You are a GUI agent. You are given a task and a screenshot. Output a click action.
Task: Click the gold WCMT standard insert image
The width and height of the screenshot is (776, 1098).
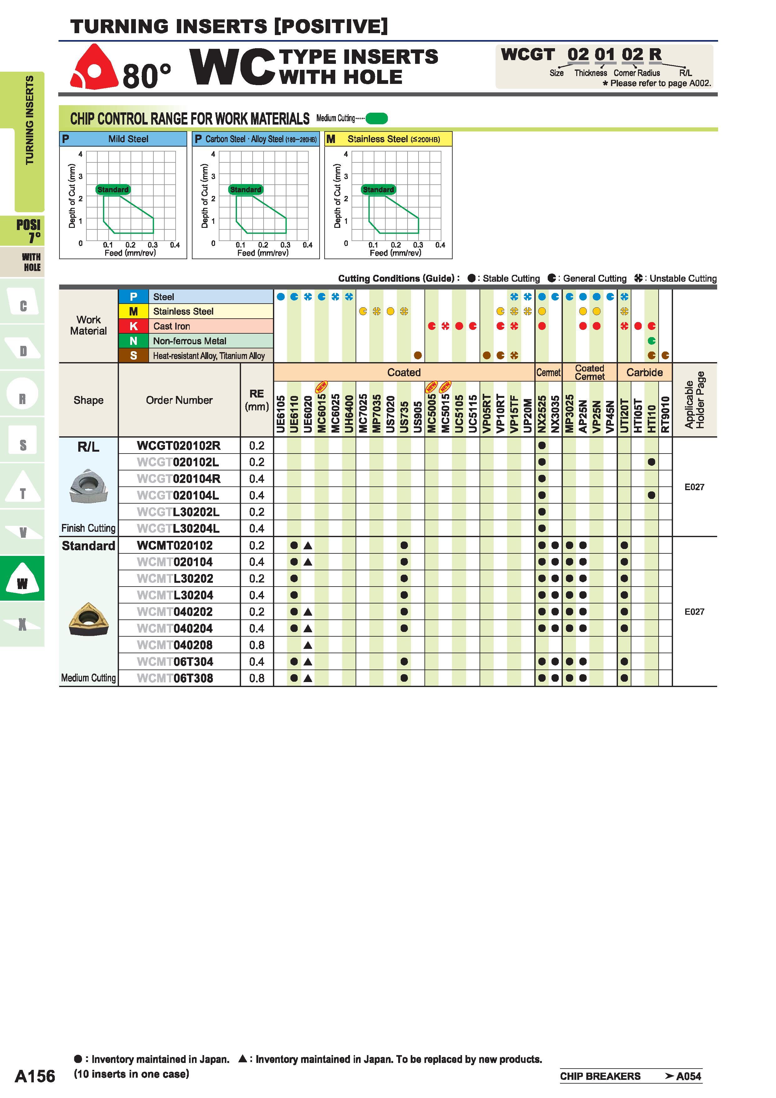[89, 619]
